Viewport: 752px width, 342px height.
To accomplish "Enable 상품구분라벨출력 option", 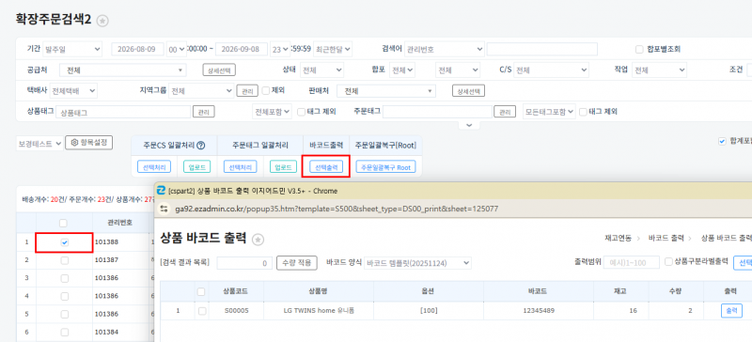I will [668, 261].
